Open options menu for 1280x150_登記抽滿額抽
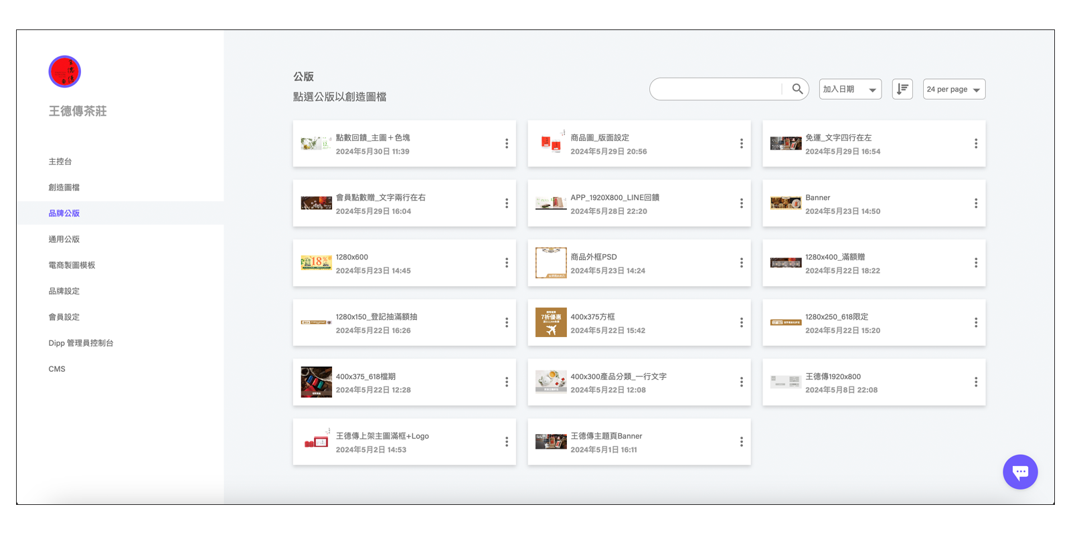Viewport: 1071px width, 535px height. tap(507, 322)
